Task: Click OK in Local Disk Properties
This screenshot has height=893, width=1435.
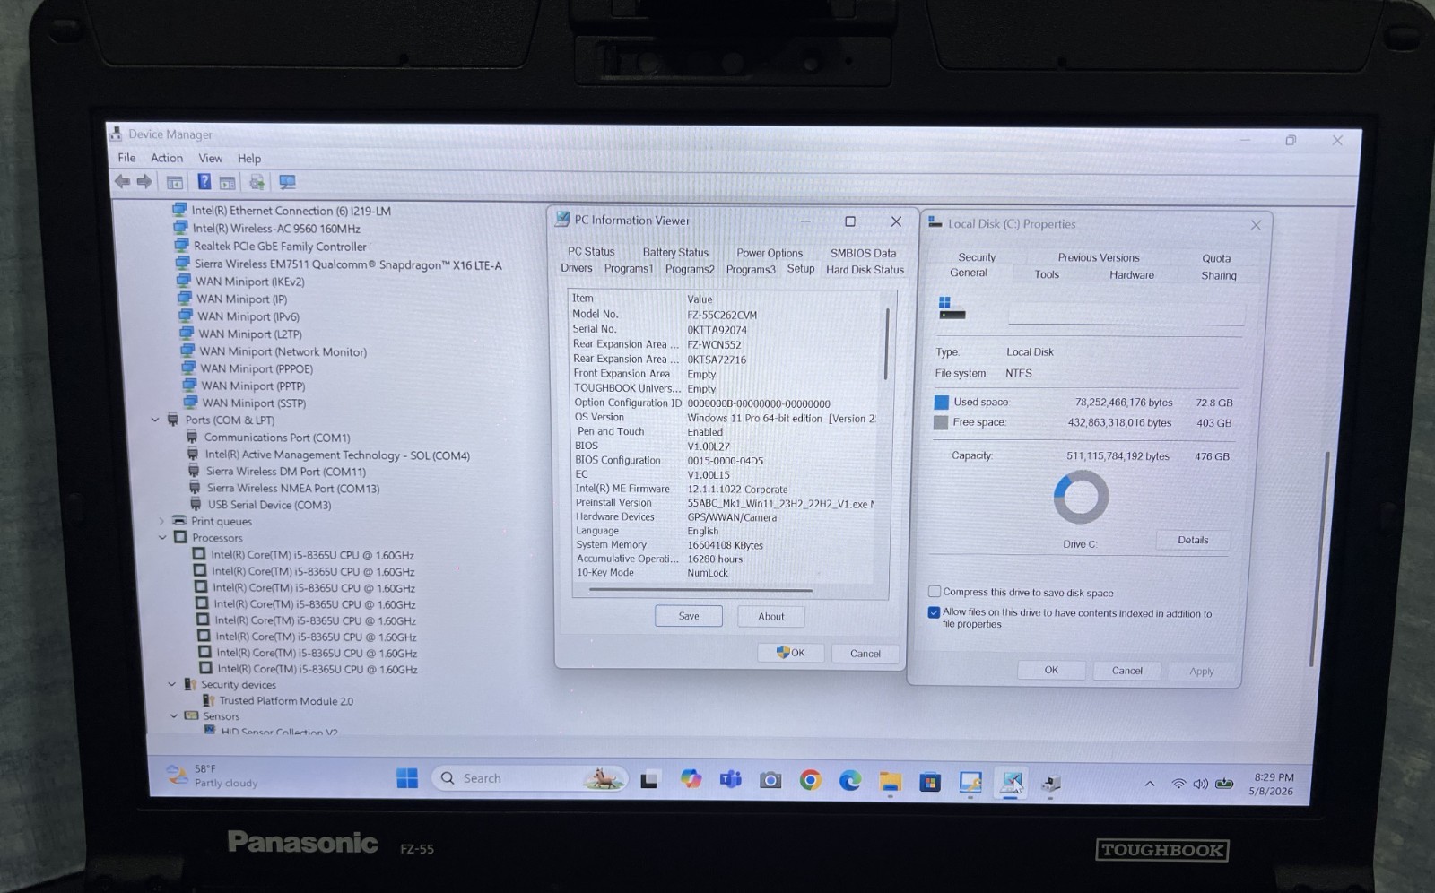Action: tap(1051, 670)
